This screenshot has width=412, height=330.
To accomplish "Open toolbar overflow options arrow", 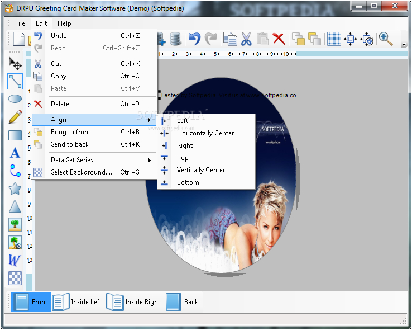I will pos(404,43).
